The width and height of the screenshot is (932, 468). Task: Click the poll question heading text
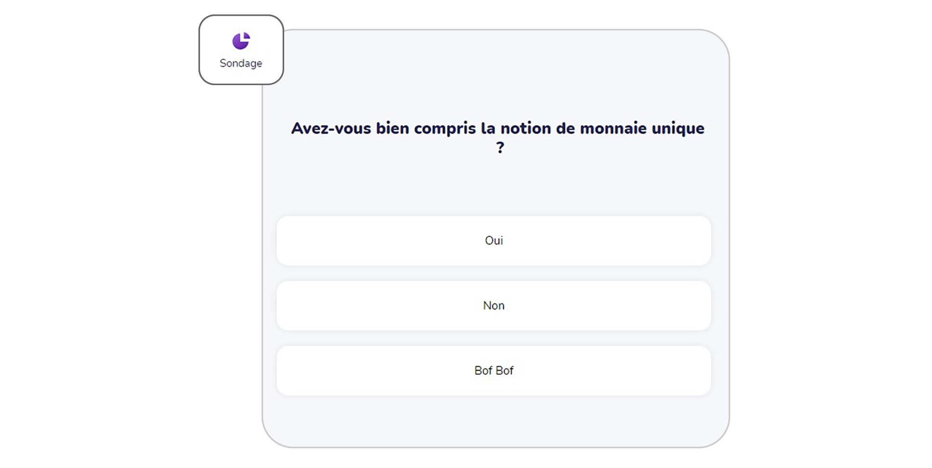497,128
